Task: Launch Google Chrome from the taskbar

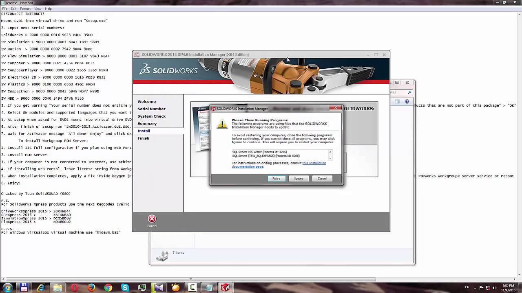Action: click(x=108, y=288)
